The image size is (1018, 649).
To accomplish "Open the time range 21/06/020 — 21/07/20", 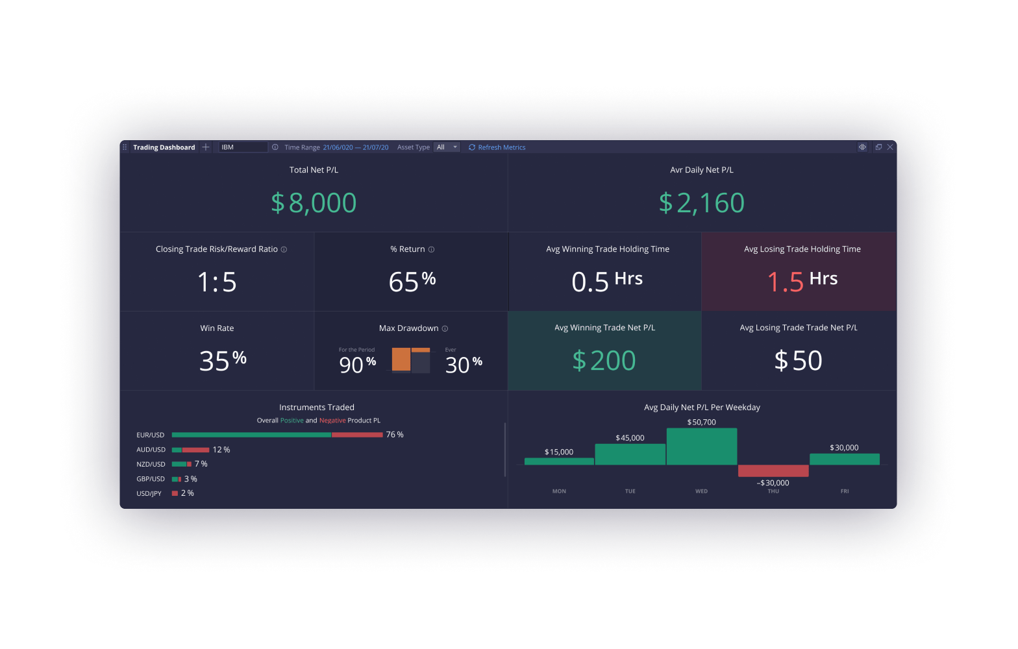I will point(356,147).
